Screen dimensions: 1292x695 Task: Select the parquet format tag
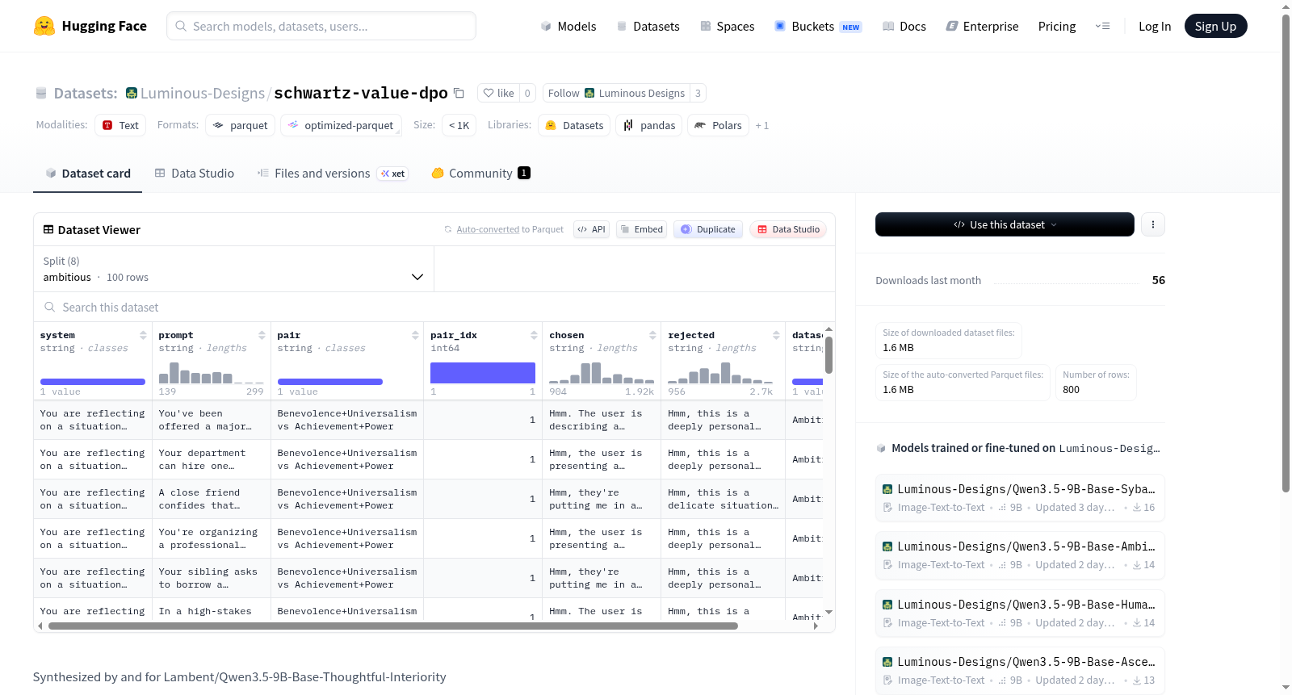click(x=241, y=125)
